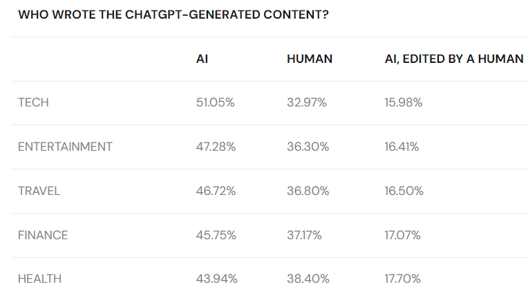528x289 pixels.
Task: Click the AI column header
Action: (x=202, y=59)
